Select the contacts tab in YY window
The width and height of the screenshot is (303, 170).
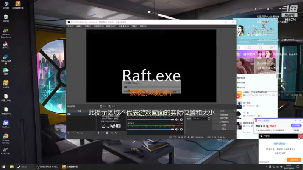point(250,47)
